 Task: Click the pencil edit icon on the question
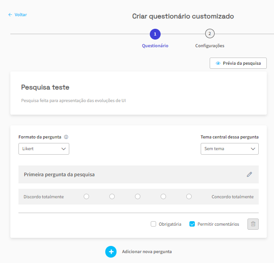click(249, 174)
